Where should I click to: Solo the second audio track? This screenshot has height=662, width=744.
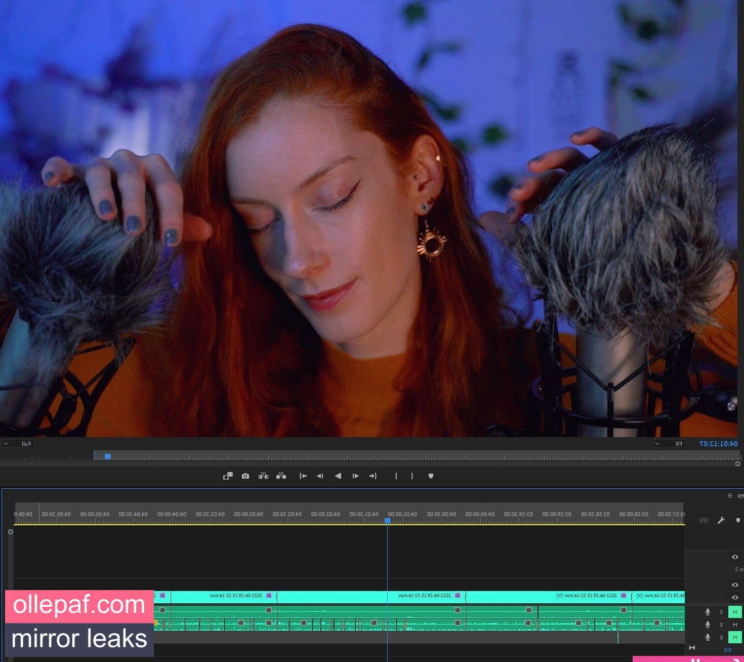click(721, 625)
